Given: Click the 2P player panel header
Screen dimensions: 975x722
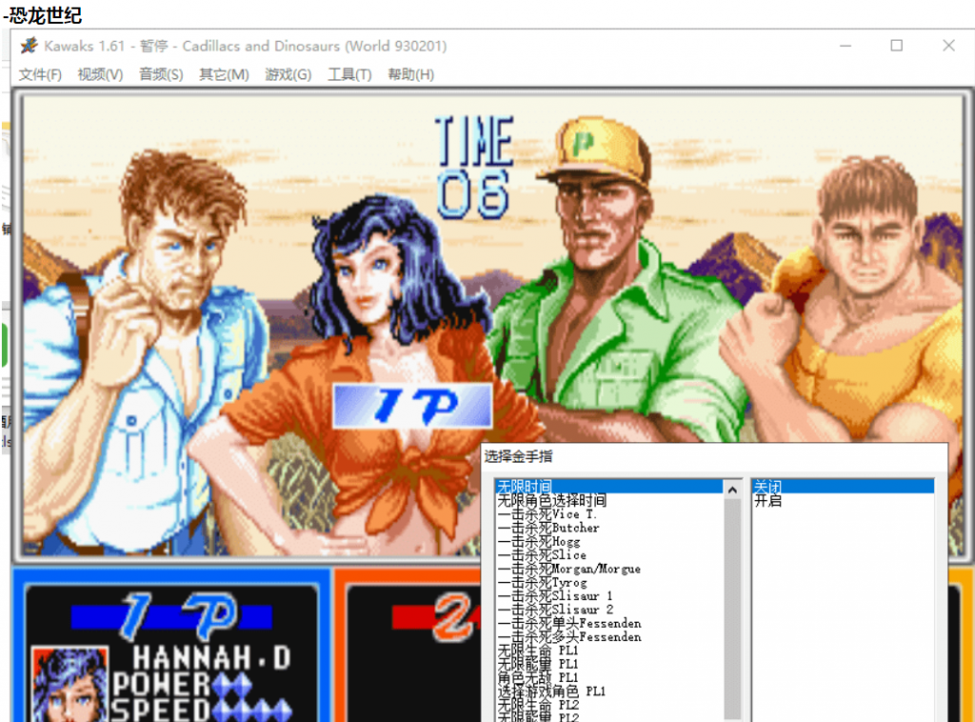Looking at the screenshot, I should (x=435, y=617).
